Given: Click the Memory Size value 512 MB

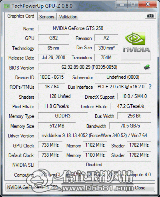Looking at the screenshot, I should click(x=57, y=126).
